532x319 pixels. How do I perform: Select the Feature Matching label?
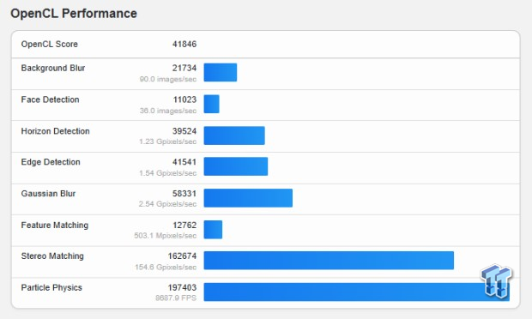point(55,225)
